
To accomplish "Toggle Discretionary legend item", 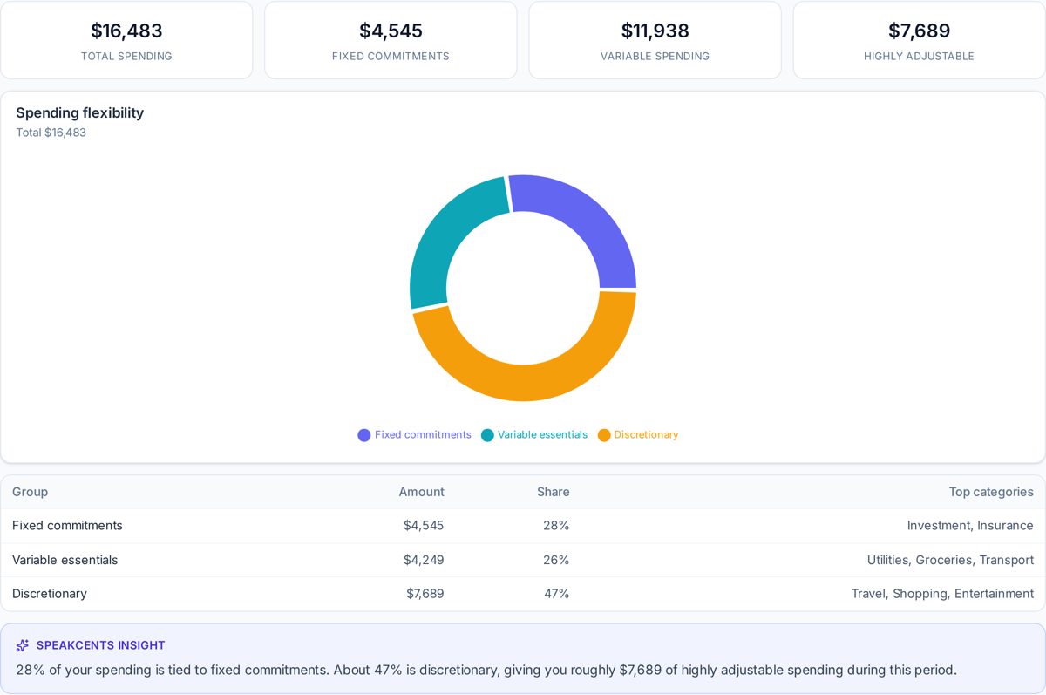I will [x=638, y=435].
